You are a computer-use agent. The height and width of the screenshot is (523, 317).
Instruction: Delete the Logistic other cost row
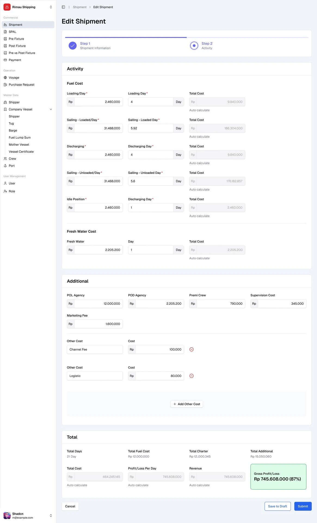coord(191,376)
